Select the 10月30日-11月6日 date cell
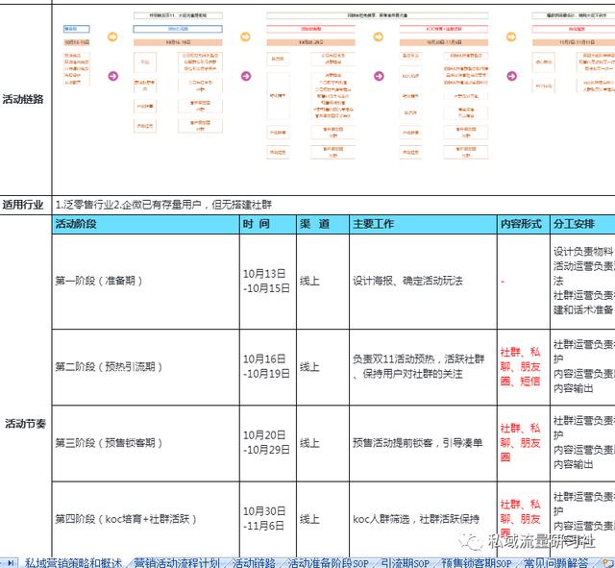This screenshot has width=615, height=568. (x=268, y=519)
